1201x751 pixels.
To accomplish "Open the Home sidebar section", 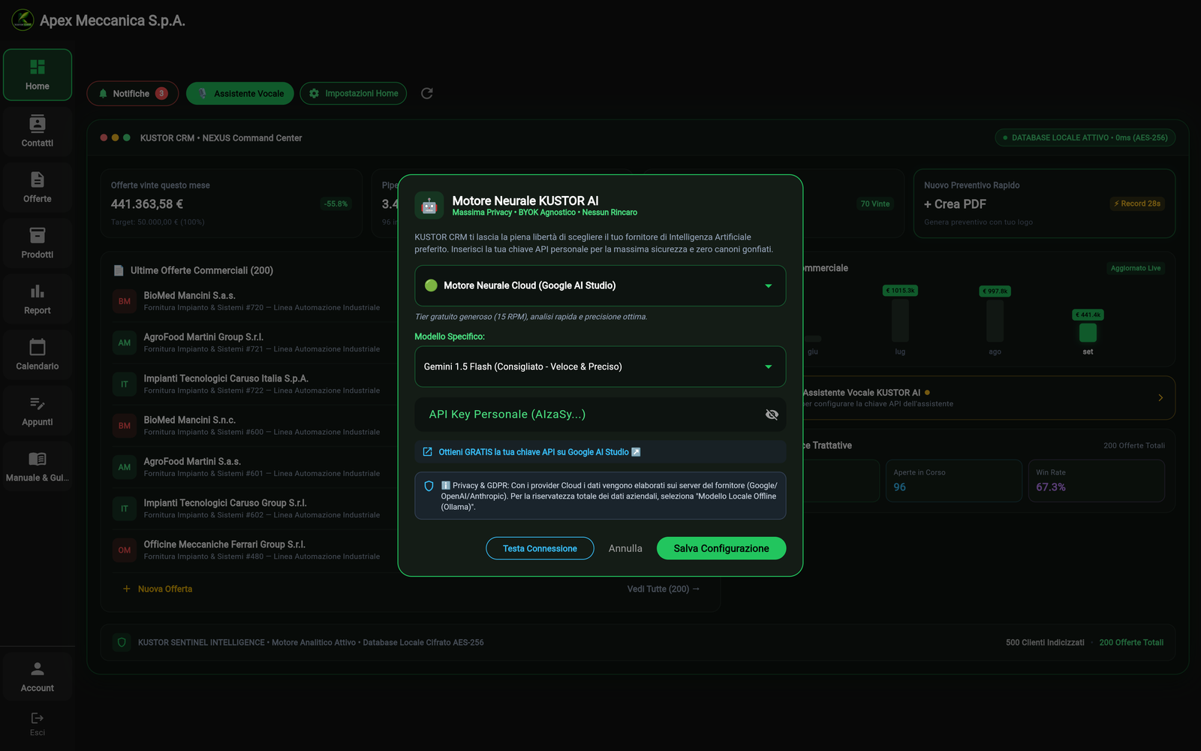I will [x=38, y=75].
